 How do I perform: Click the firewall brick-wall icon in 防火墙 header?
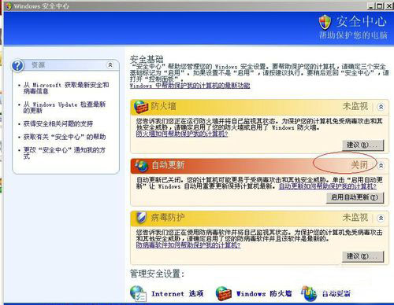(141, 107)
